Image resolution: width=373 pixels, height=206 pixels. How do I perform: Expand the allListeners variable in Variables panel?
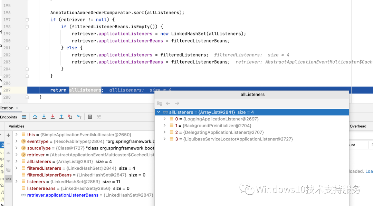[17, 161]
